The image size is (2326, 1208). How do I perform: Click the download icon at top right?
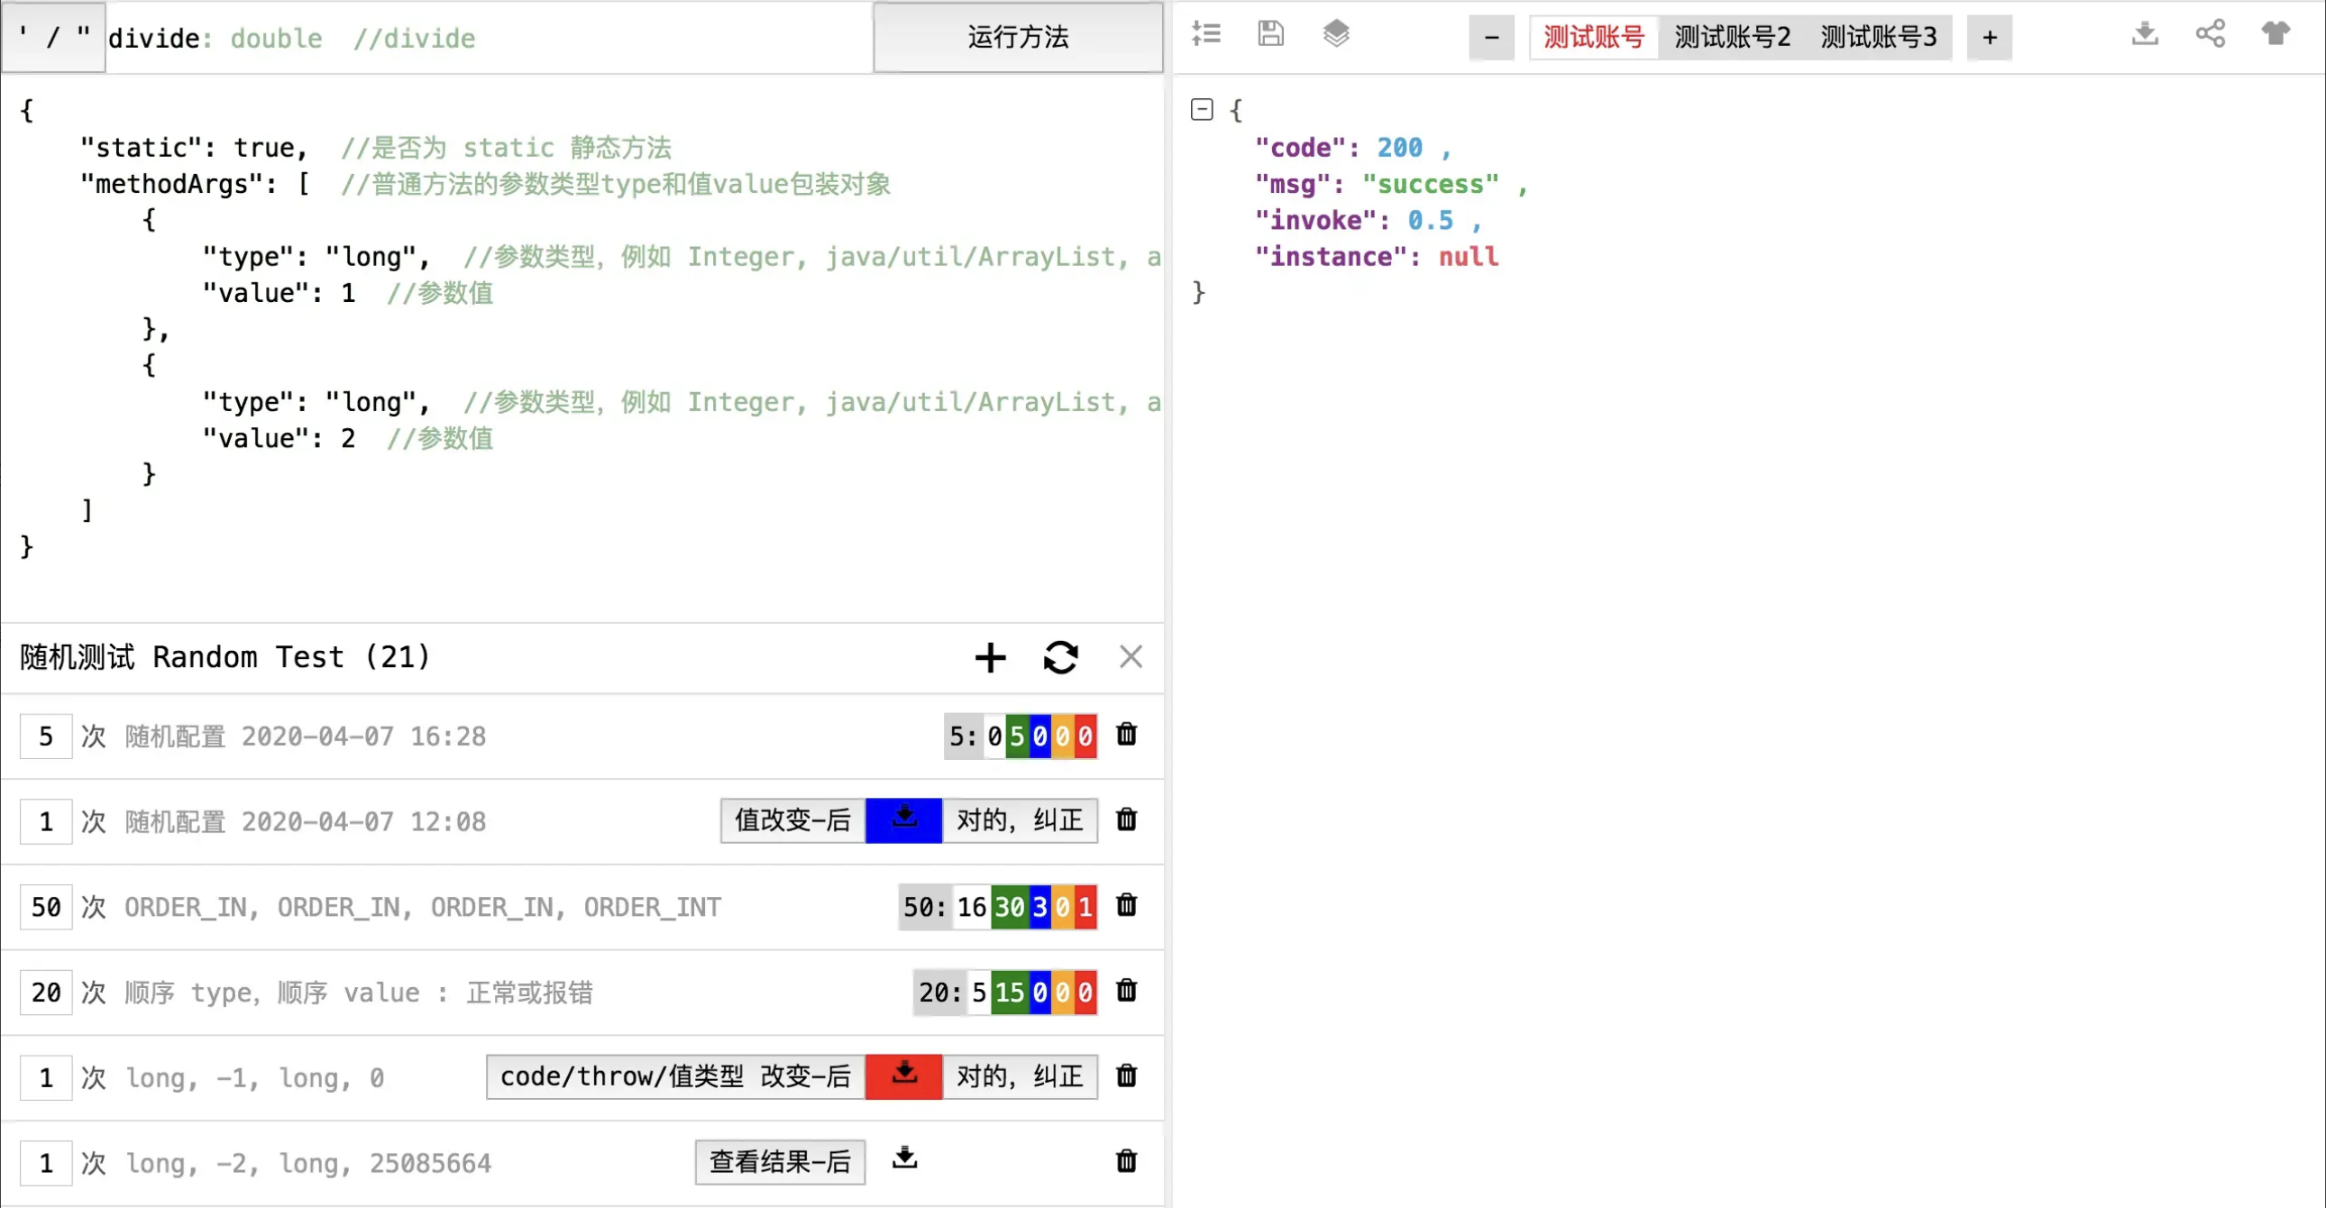click(2145, 33)
